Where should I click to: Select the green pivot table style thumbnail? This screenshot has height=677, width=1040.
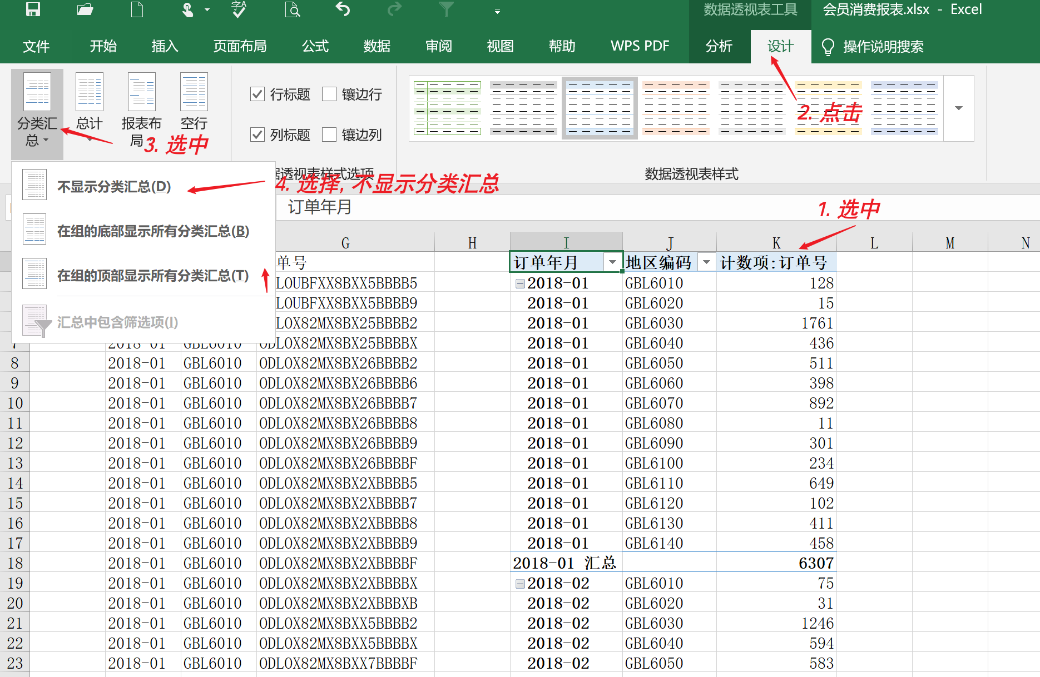(447, 108)
